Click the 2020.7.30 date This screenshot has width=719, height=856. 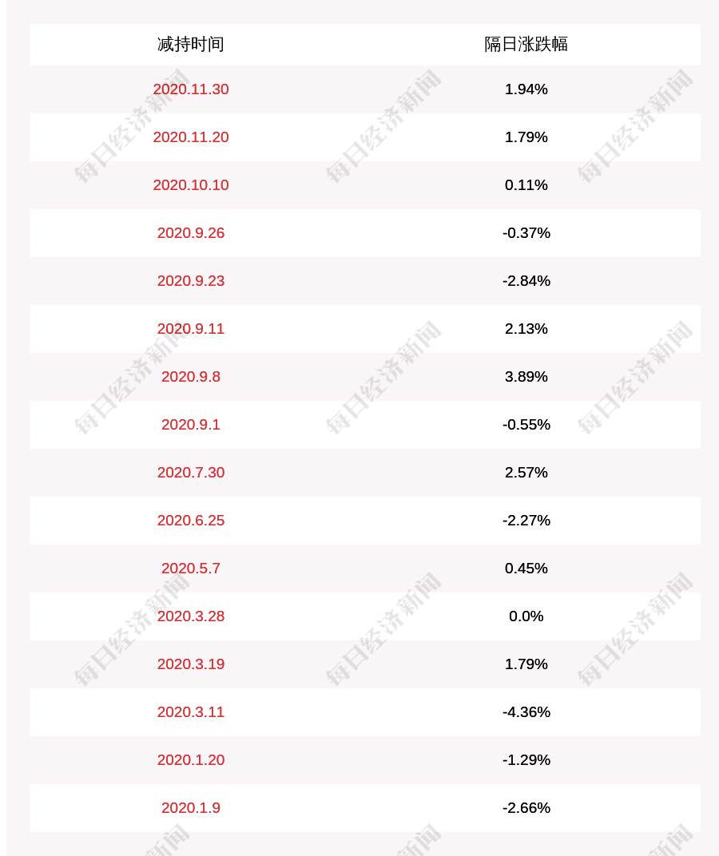click(191, 472)
